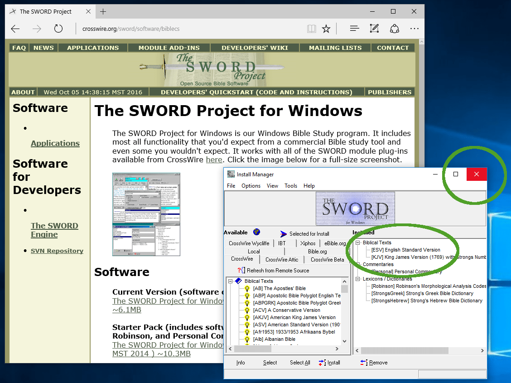Click the Biblical Texts book icon in Available list
This screenshot has height=383, width=511.
(x=237, y=280)
